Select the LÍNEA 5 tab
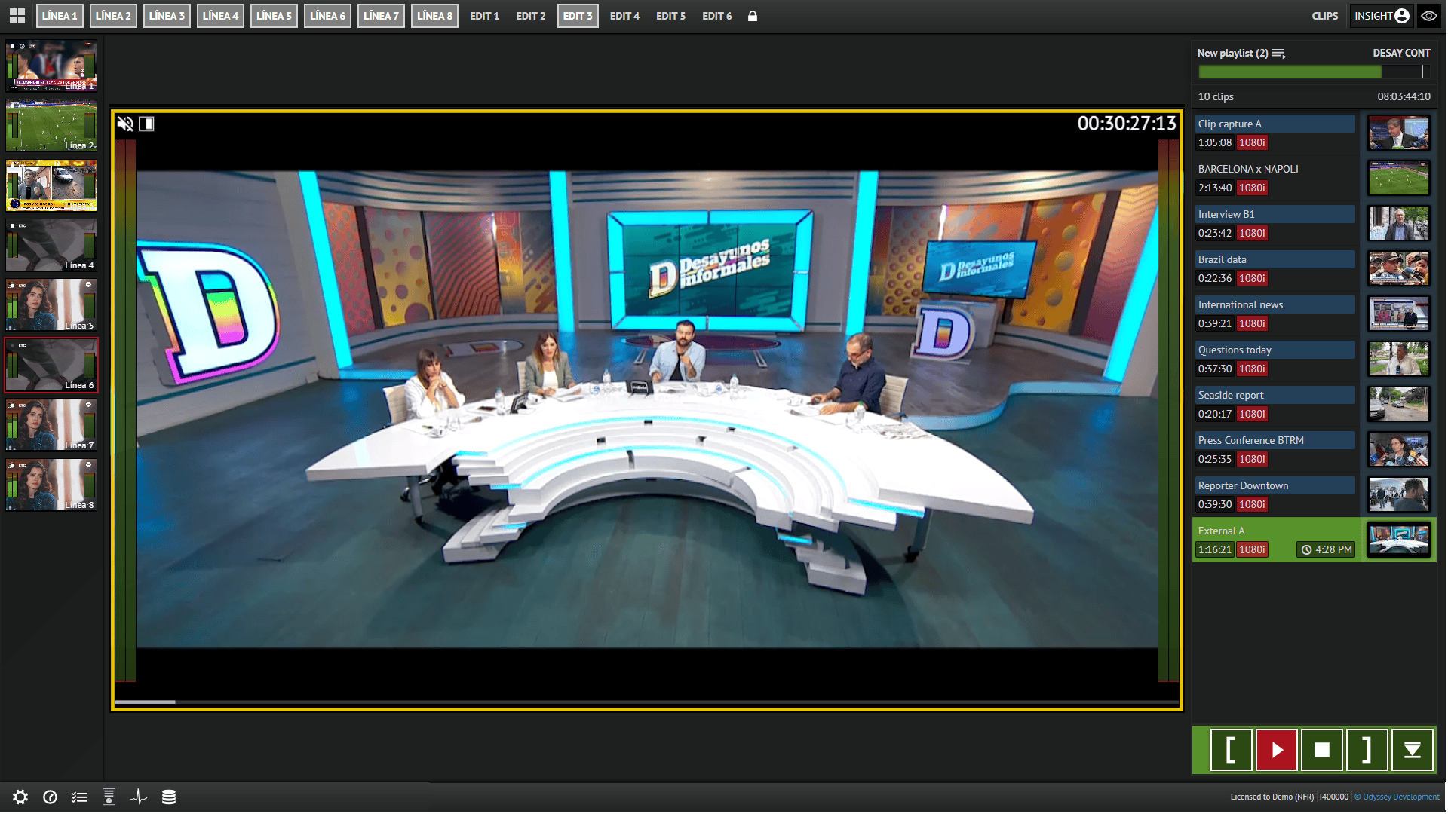This screenshot has height=814, width=1448. [x=274, y=16]
